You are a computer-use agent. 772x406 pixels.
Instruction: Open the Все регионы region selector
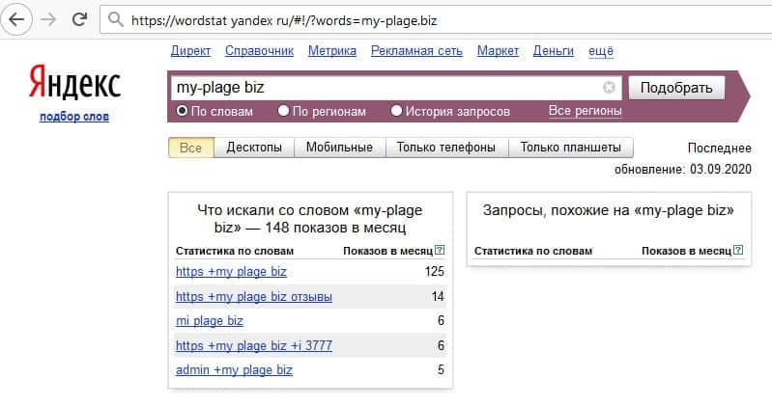[585, 111]
